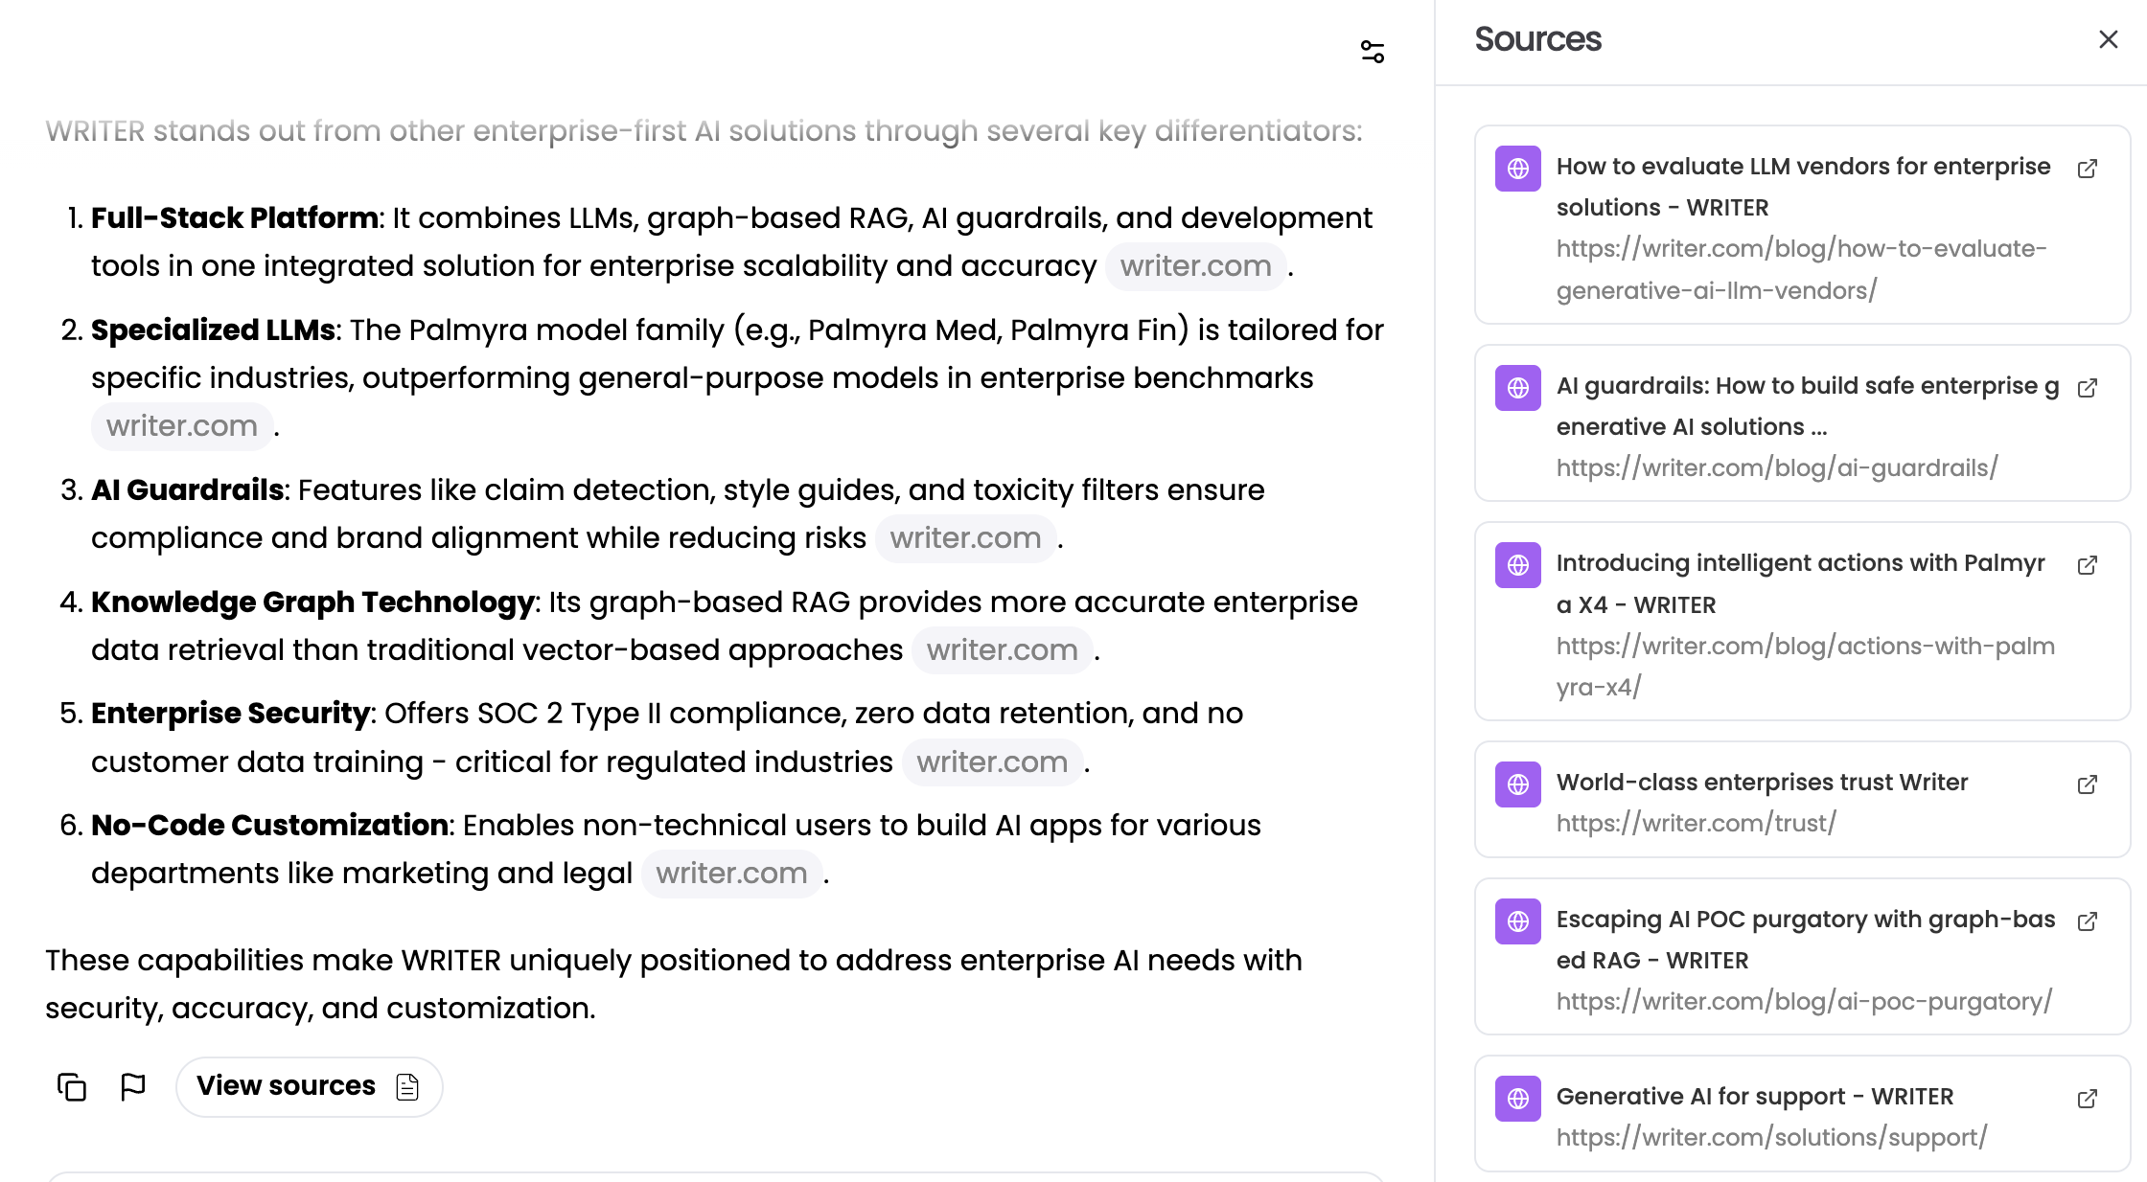Click writer.com citation after AI Guardrails
Image resolution: width=2147 pixels, height=1182 pixels.
[x=965, y=538]
